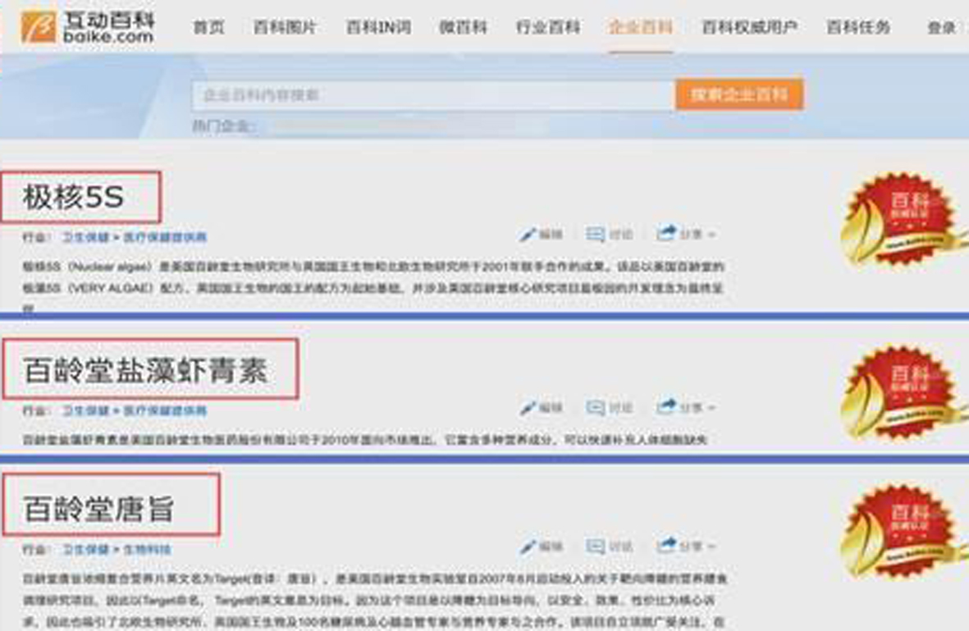Viewport: 969px width, 631px height.
Task: Click the orange 搜索企业百科 search button
Action: click(740, 94)
